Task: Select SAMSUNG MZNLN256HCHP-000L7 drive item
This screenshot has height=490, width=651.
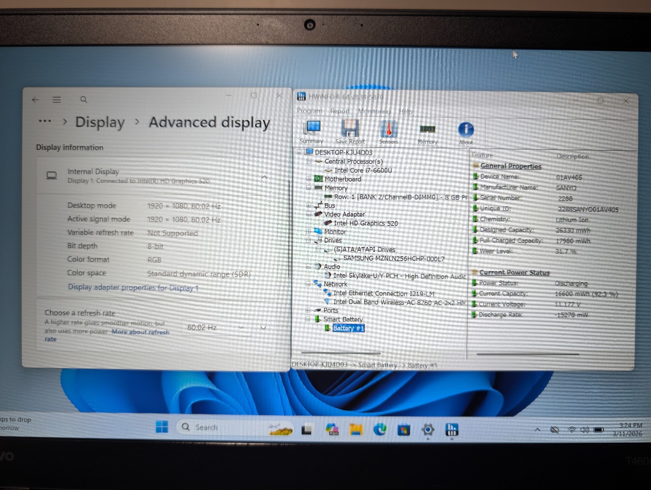Action: (x=394, y=258)
